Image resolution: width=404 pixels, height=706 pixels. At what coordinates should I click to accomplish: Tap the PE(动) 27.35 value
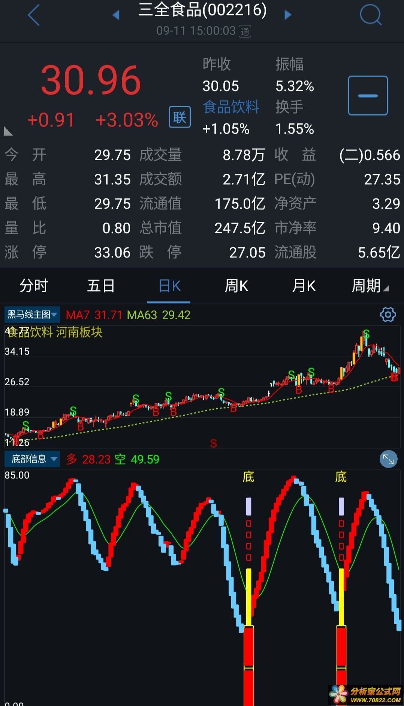click(382, 180)
